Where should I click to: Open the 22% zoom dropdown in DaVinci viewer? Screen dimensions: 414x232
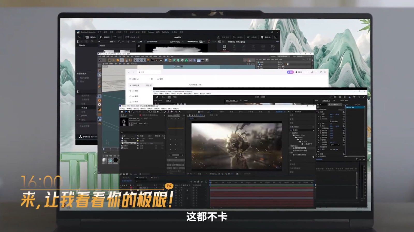tap(141, 42)
